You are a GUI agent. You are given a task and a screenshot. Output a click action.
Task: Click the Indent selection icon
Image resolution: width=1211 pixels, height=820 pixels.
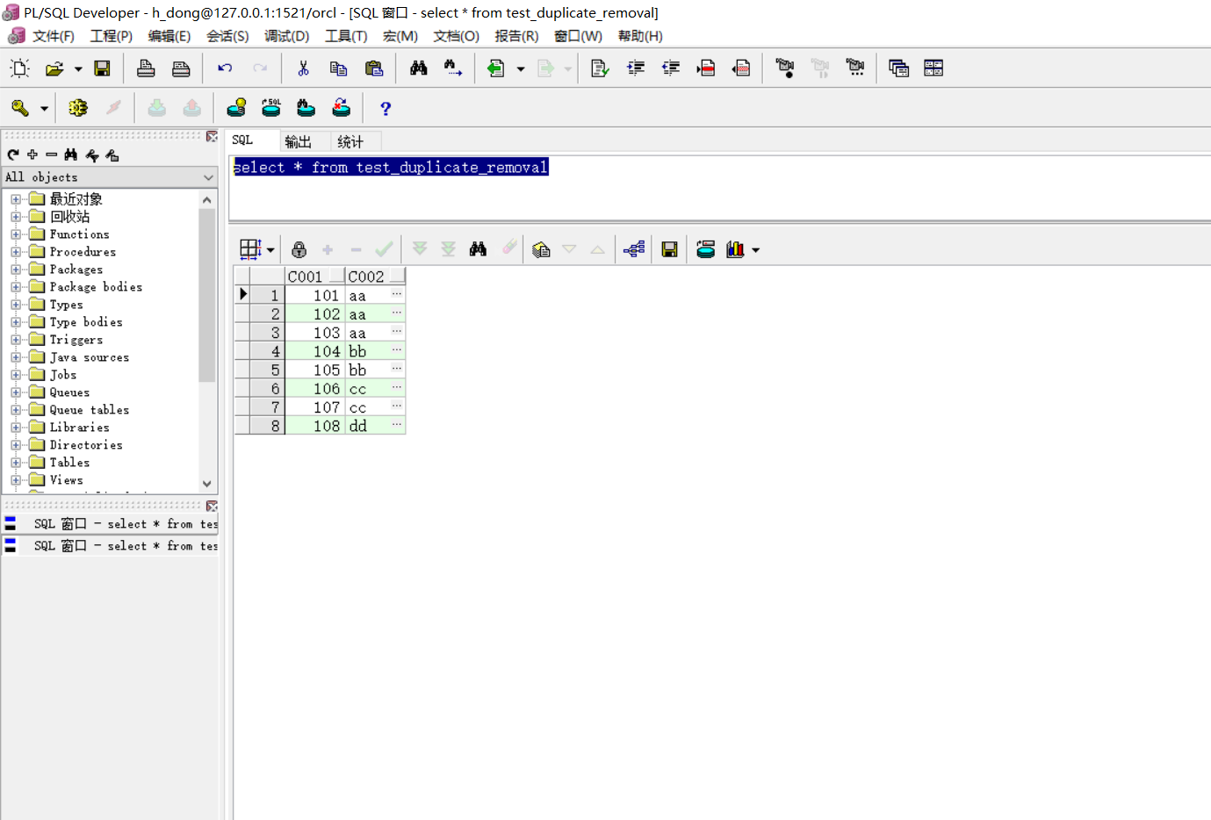[636, 68]
